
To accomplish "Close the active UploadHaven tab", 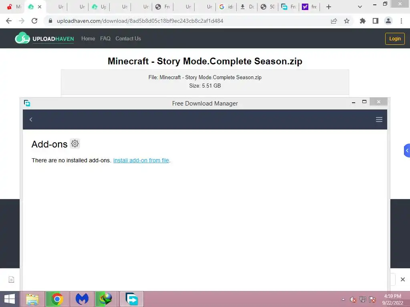I will 40,7.
